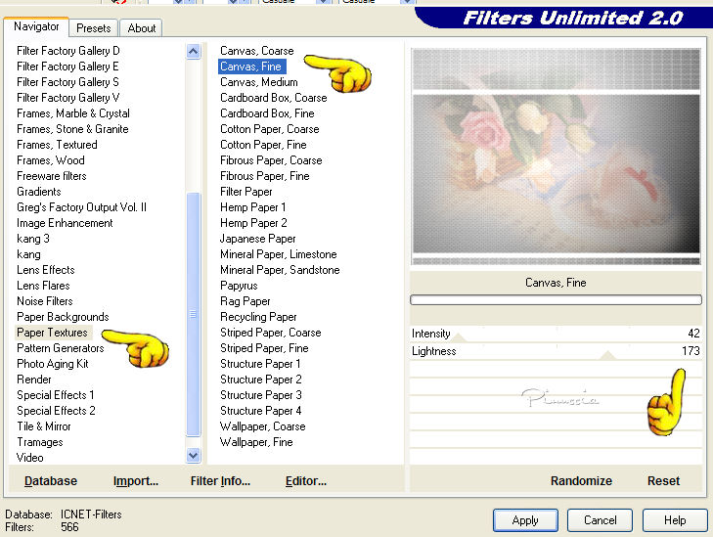Select Lens Effects category
This screenshot has width=713, height=537.
(45, 270)
